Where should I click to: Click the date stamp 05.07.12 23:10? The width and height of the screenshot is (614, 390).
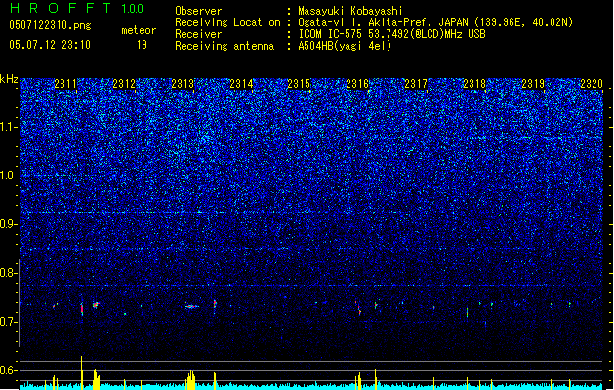(50, 45)
